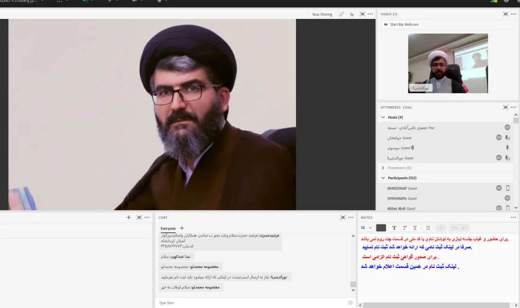Open the Notes text color swatch
The height and width of the screenshot is (308, 520).
(x=381, y=228)
